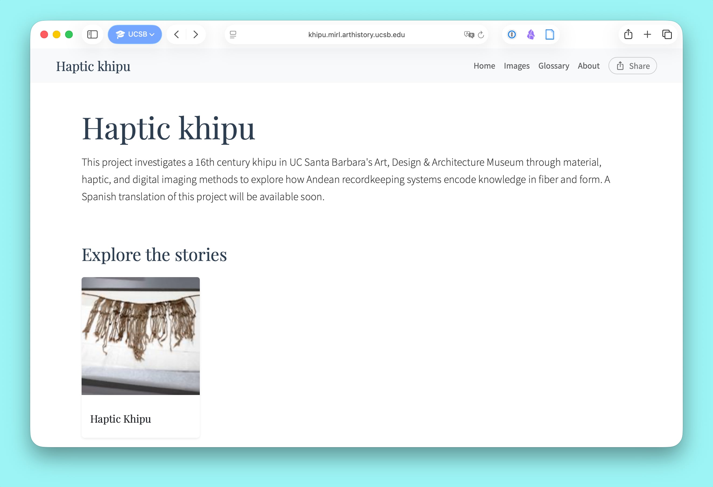The image size is (713, 487).
Task: Go back to the previous page
Action: [176, 34]
